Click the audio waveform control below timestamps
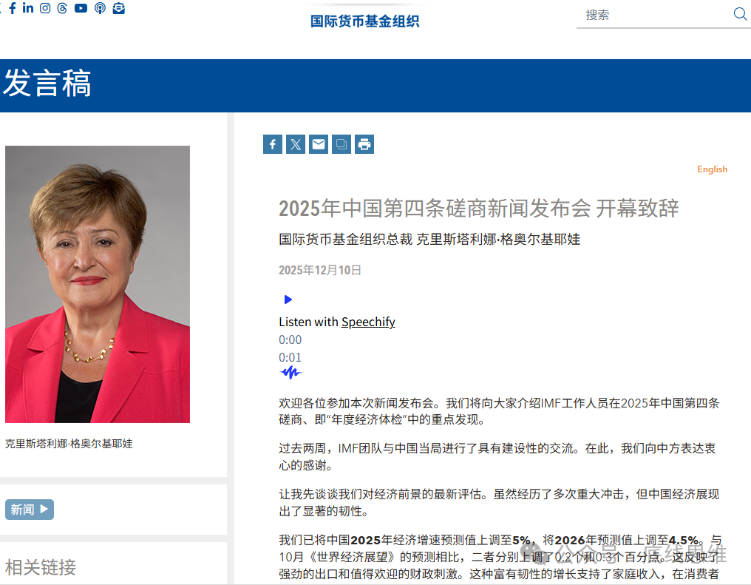This screenshot has height=585, width=751. [291, 372]
